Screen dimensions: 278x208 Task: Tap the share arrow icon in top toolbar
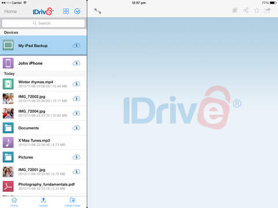click(268, 10)
